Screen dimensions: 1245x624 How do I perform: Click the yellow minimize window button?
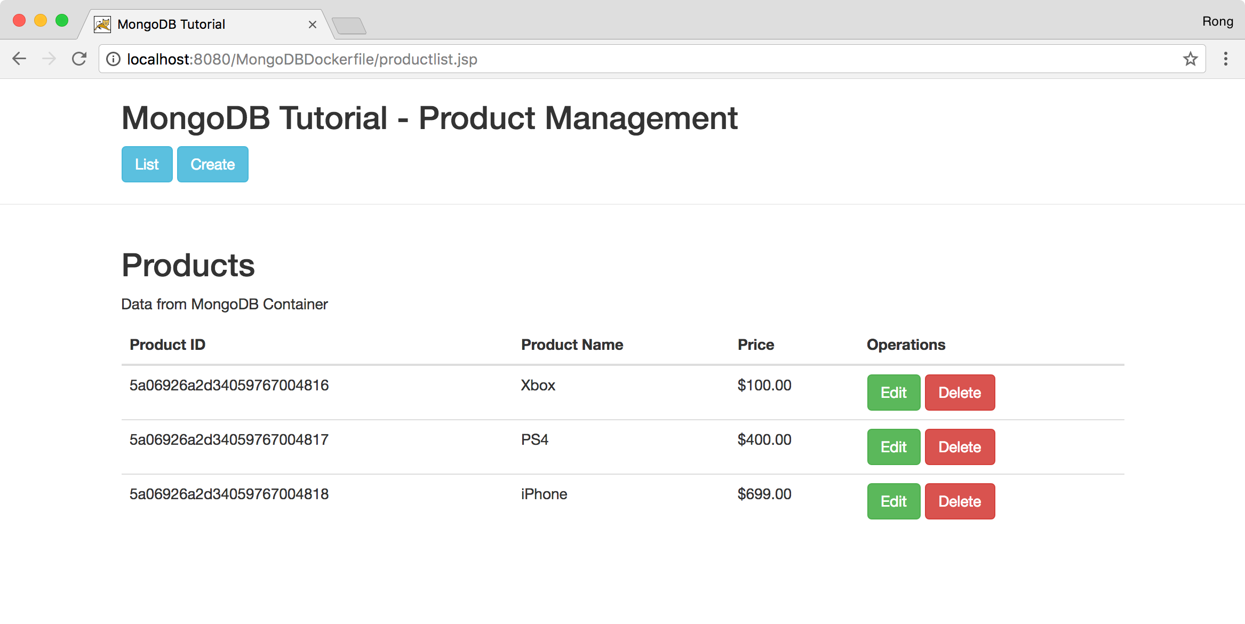40,20
